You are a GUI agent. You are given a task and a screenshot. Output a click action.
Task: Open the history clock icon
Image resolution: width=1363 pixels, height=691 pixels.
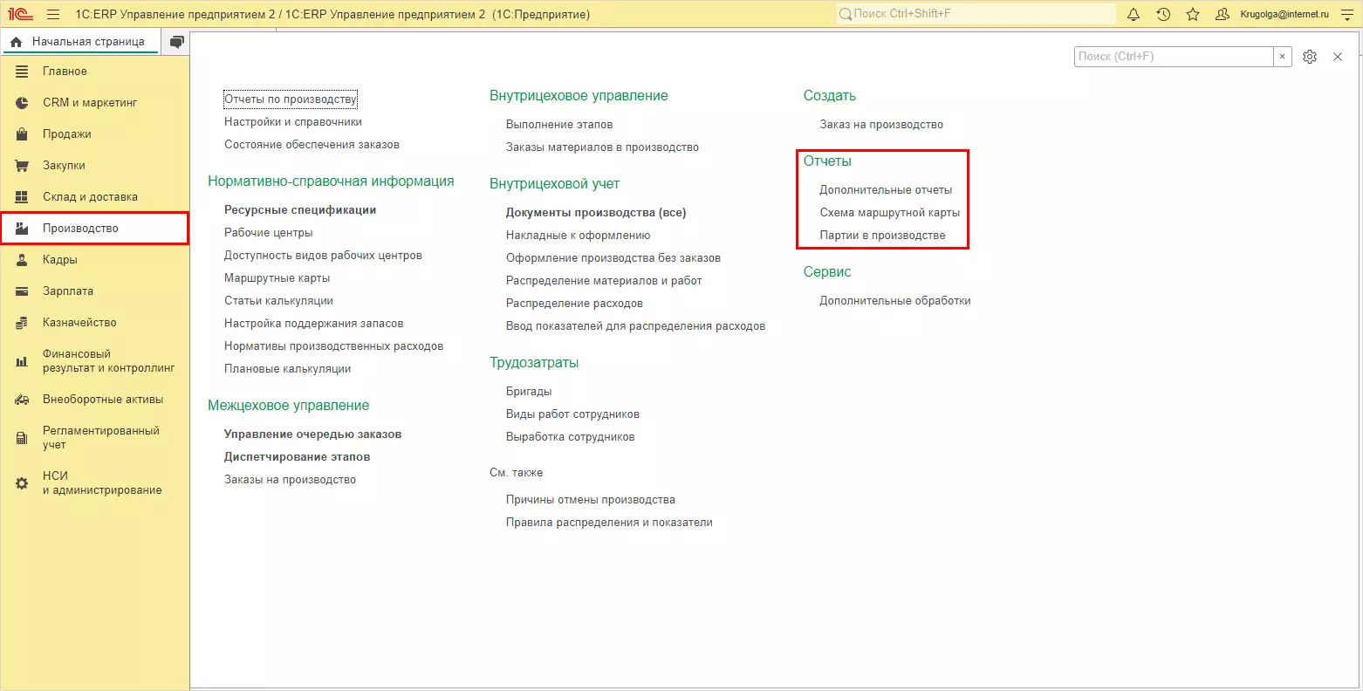(1163, 14)
